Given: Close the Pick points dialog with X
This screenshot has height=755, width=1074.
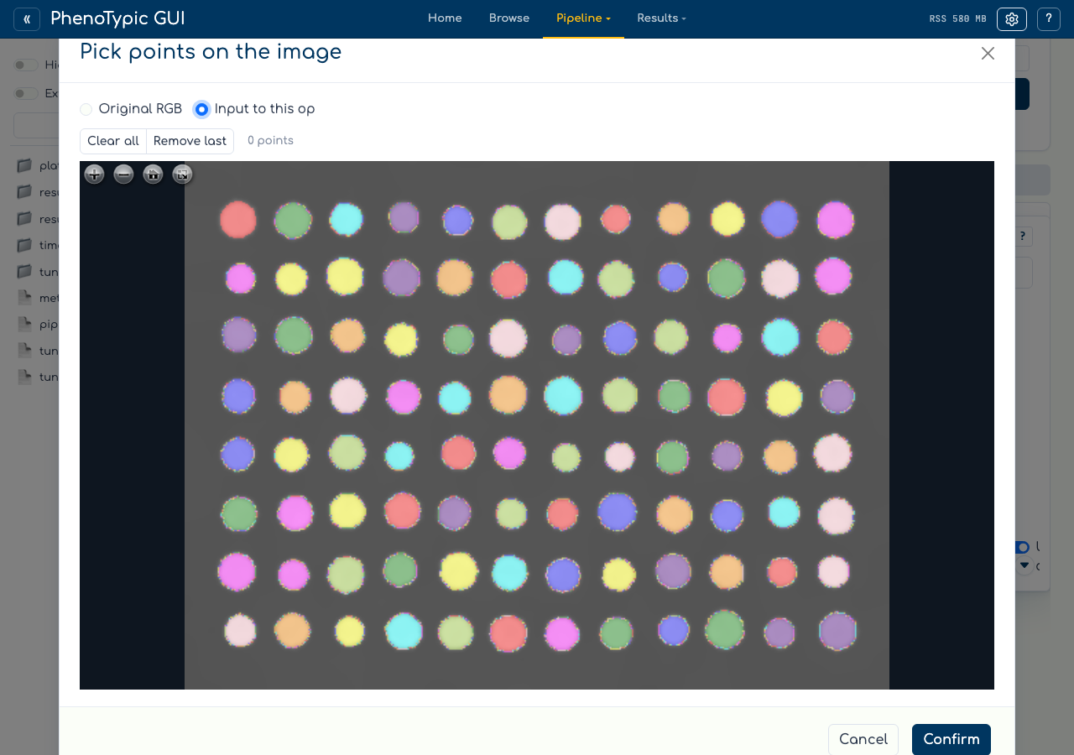Looking at the screenshot, I should tap(988, 54).
